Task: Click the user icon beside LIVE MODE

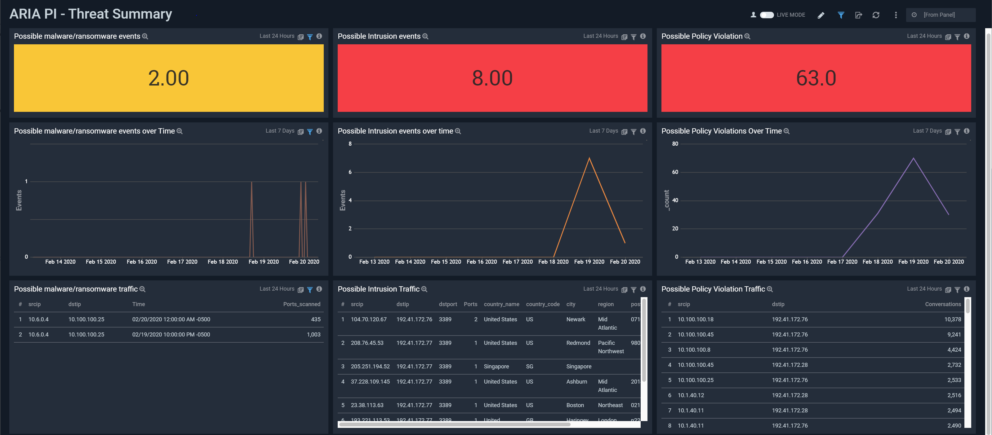Action: point(753,15)
